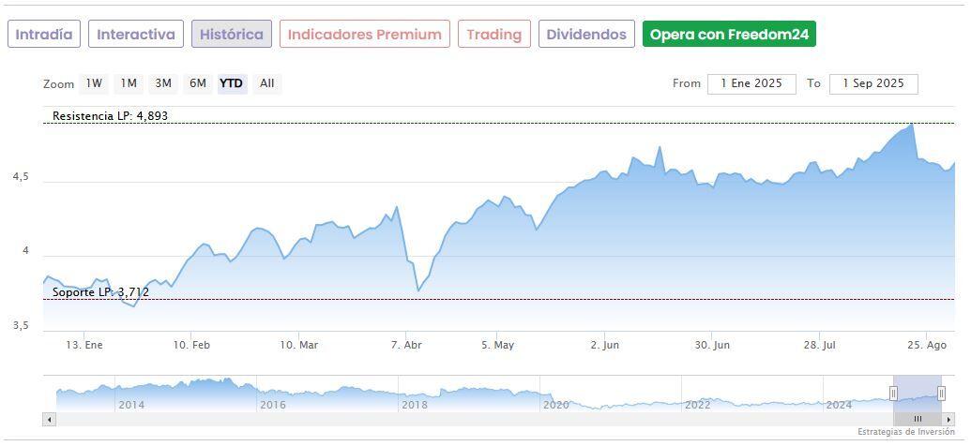
Task: Open the Histórica chart tab
Action: (232, 35)
